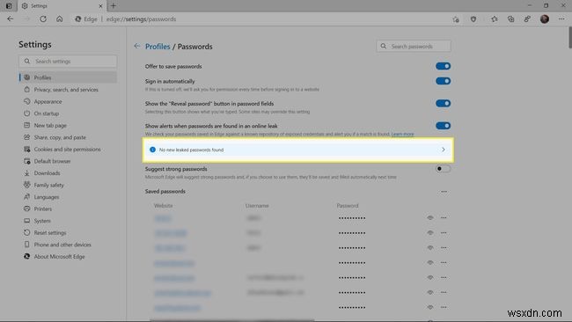Open more actions for the fourth saved password
The image size is (572, 322).
[x=444, y=262]
